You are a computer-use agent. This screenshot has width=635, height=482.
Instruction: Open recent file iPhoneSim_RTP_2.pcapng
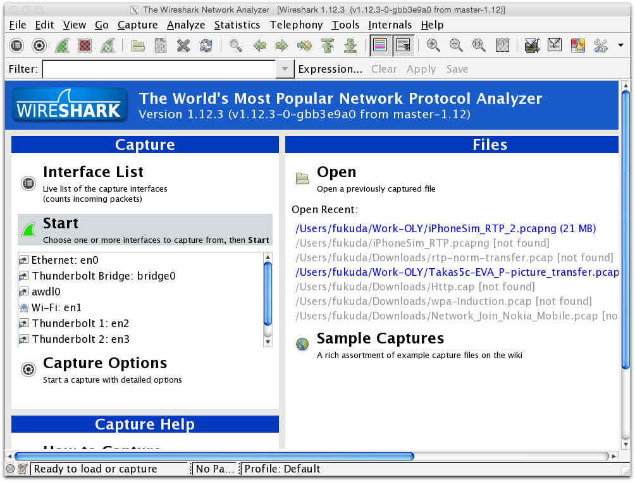[445, 229]
